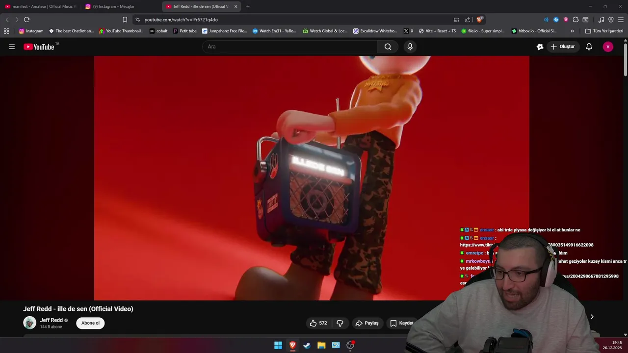Open cobalt bookmark
This screenshot has height=353, width=628.
click(x=158, y=31)
